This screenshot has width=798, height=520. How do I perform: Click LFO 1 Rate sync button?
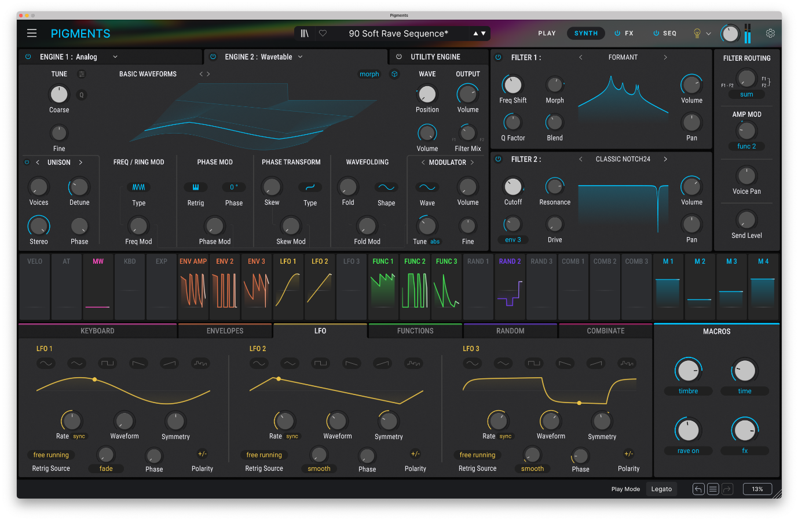coord(79,437)
